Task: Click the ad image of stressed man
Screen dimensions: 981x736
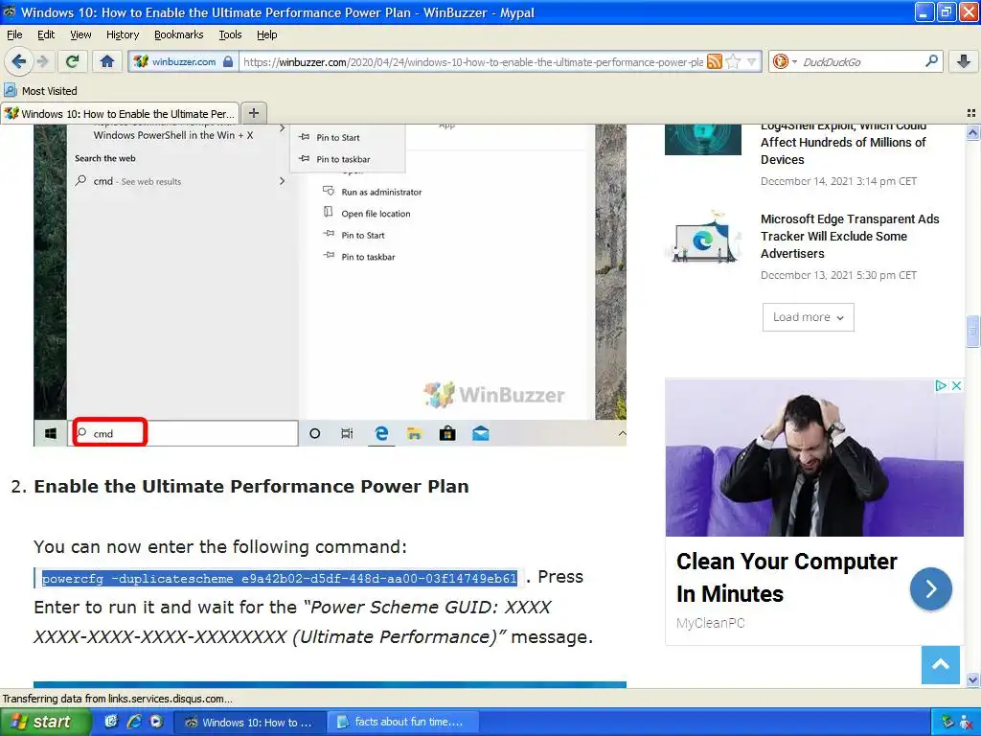Action: pos(814,457)
